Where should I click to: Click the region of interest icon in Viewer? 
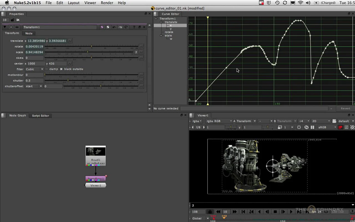(299, 127)
